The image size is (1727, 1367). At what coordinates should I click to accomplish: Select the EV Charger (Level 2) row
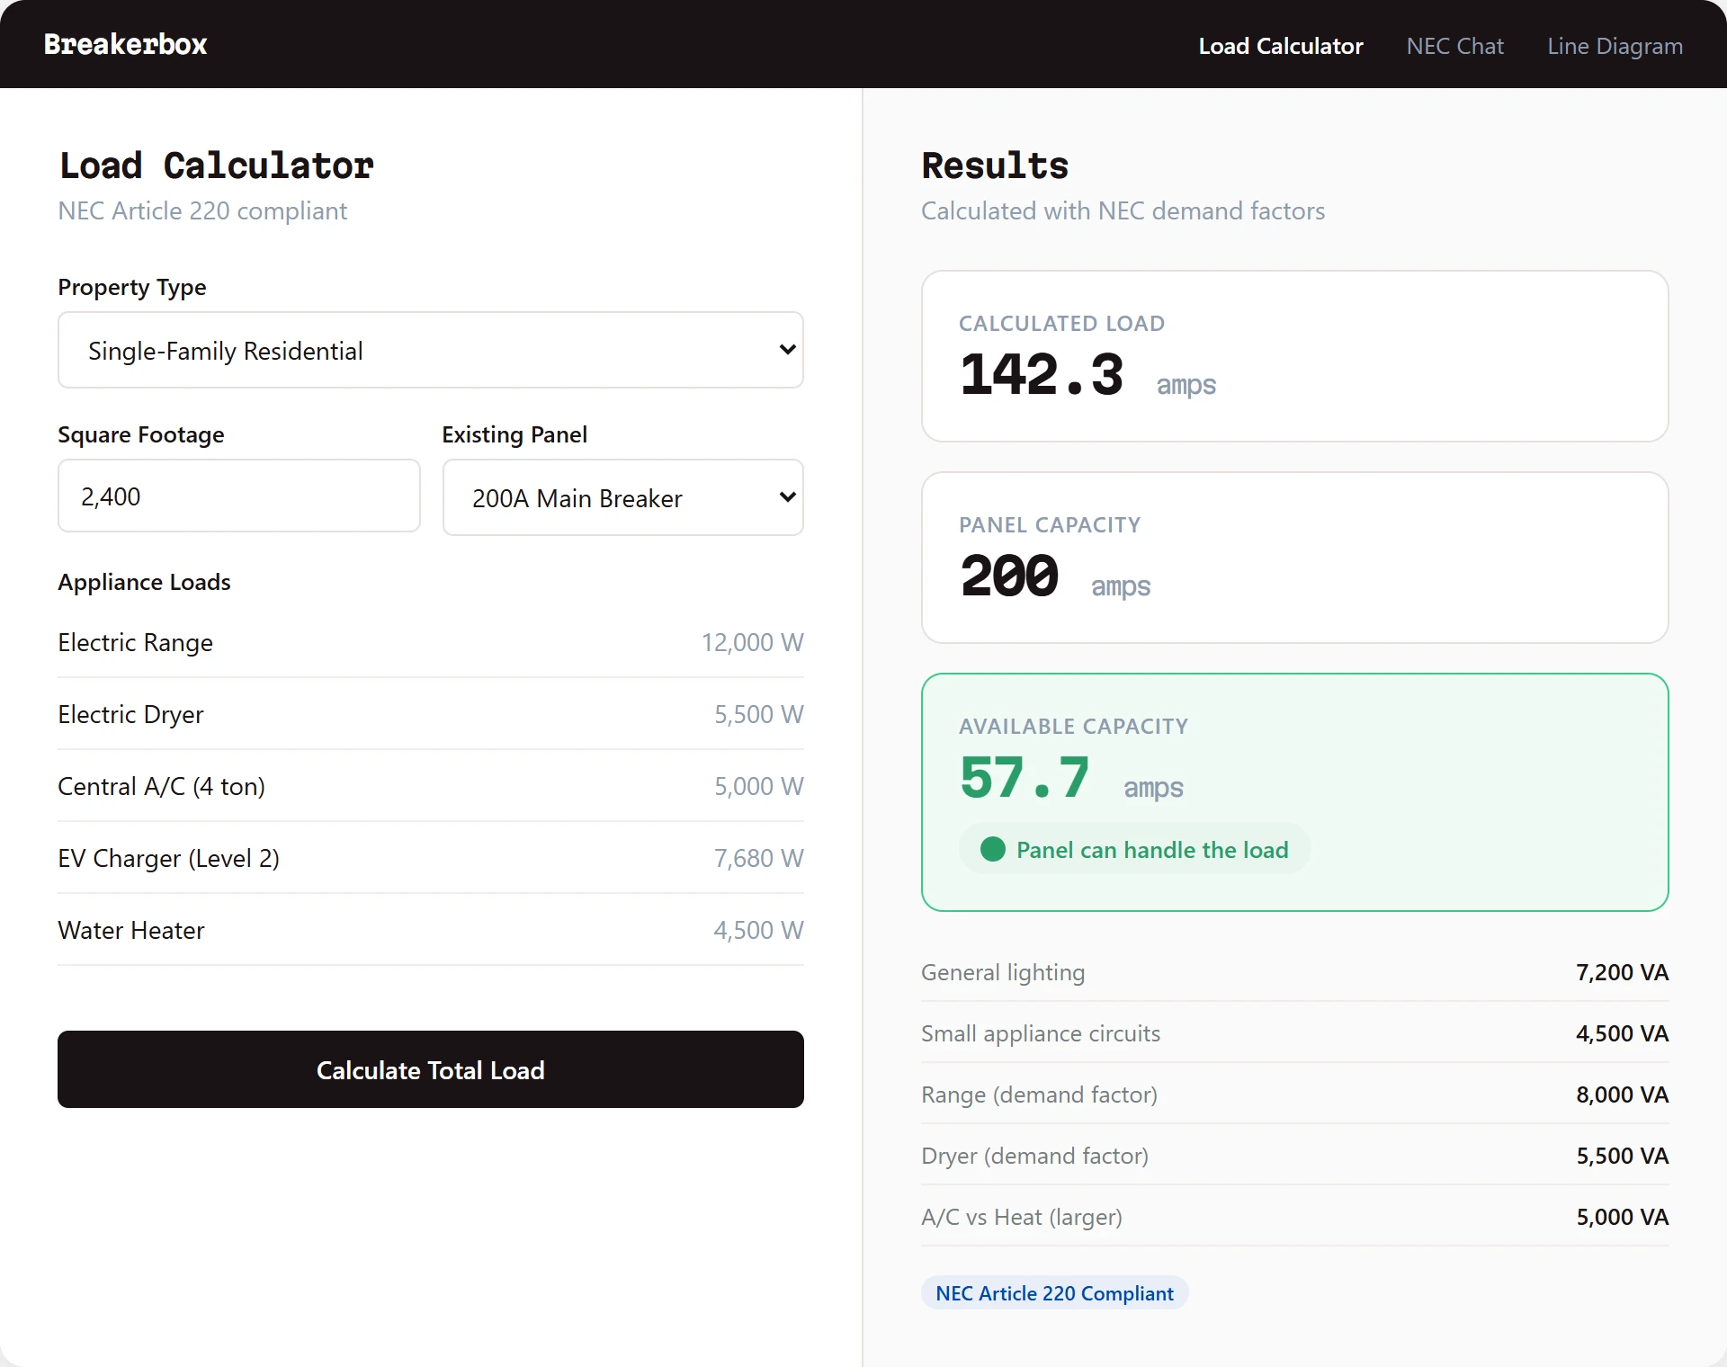click(x=430, y=858)
